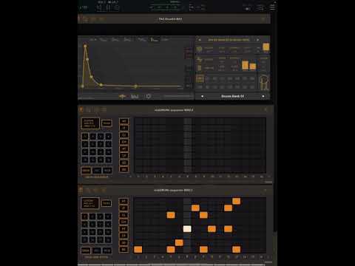
Task: Tap the first mode button under lower pad grid
Action: pos(86,250)
